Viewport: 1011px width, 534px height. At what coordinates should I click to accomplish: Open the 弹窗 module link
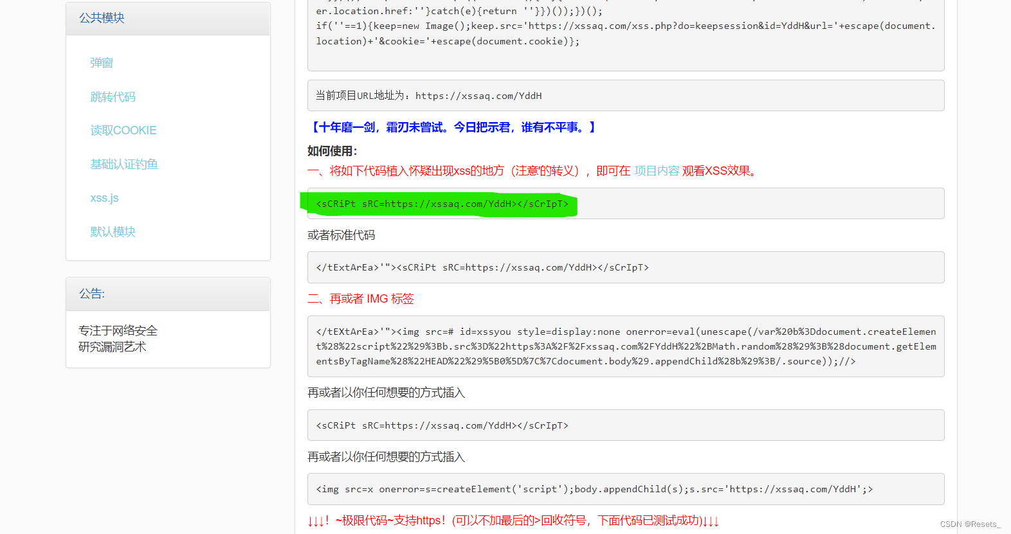tap(102, 63)
